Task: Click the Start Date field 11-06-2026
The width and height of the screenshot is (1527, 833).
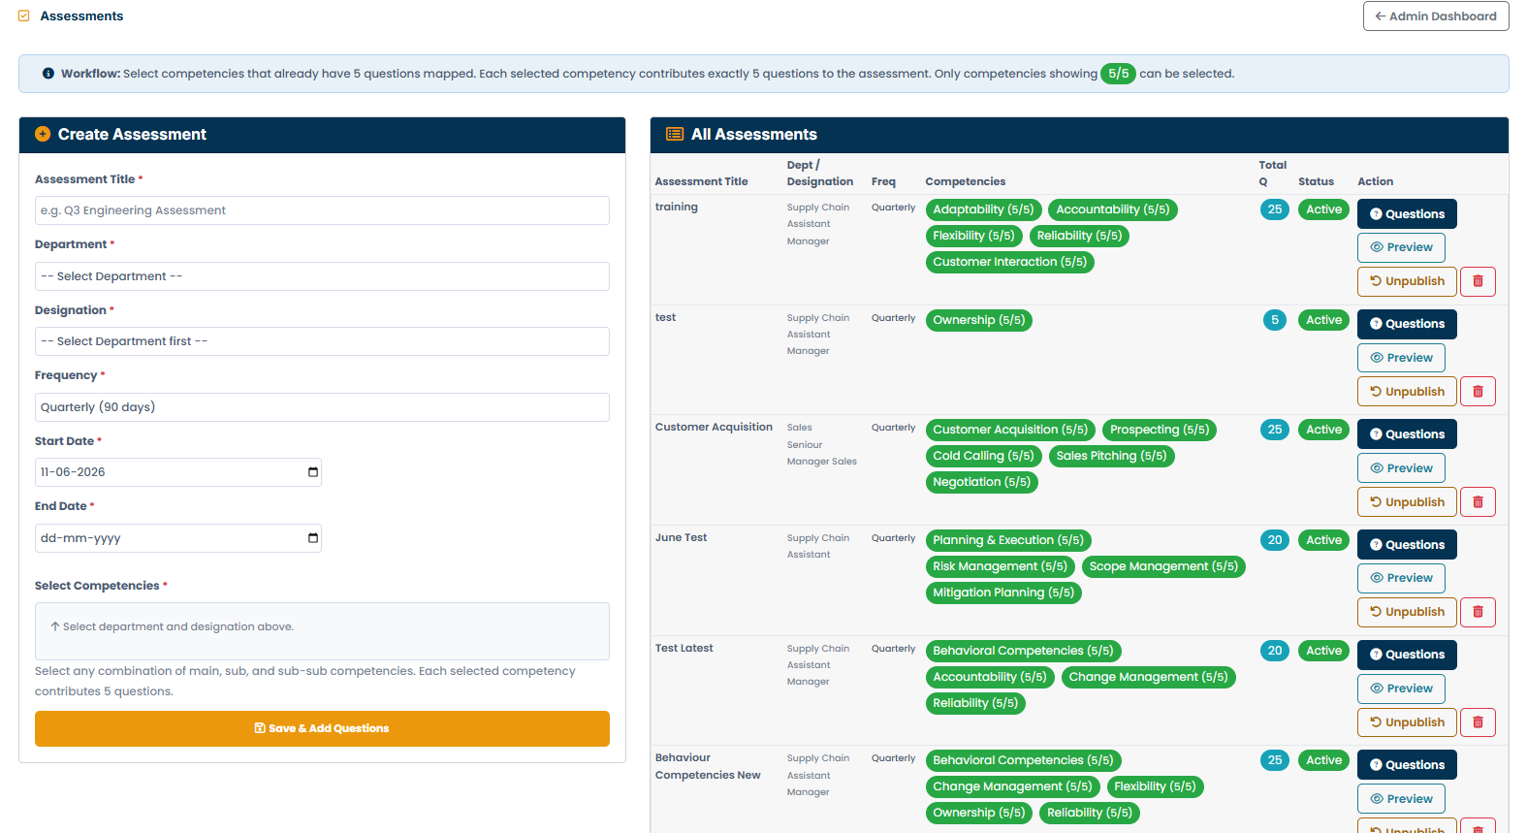Action: [x=178, y=472]
